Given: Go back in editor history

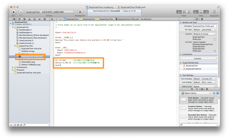Looking at the screenshot, I should click(x=56, y=19).
